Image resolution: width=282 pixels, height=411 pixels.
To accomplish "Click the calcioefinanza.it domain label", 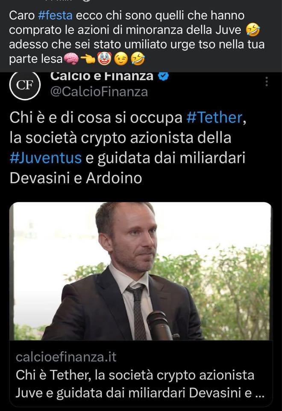I will tap(66, 357).
